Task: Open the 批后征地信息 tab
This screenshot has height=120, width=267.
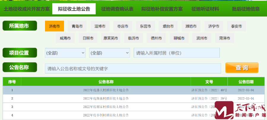Action: coord(246,9)
